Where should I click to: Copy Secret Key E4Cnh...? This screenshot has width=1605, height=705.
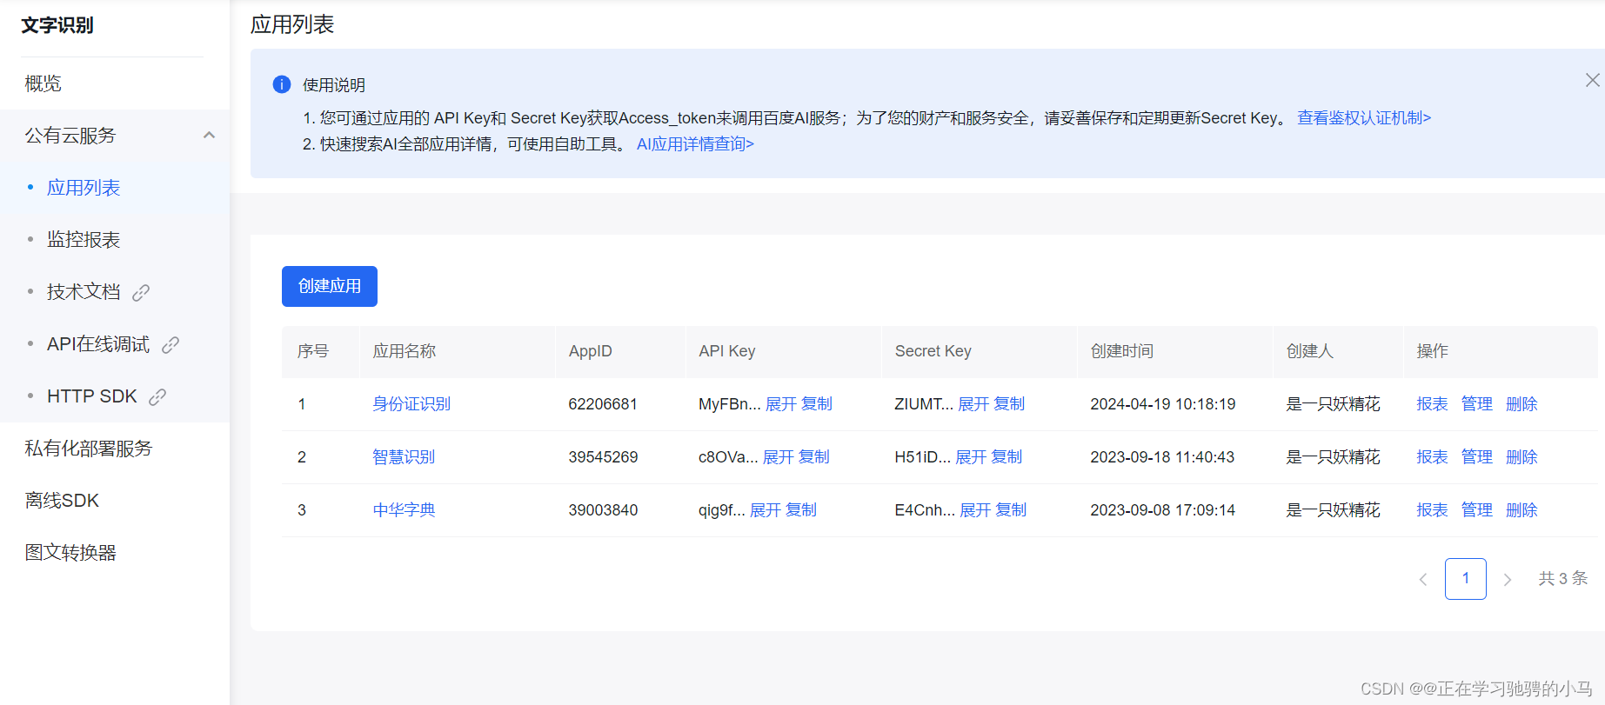1011,510
